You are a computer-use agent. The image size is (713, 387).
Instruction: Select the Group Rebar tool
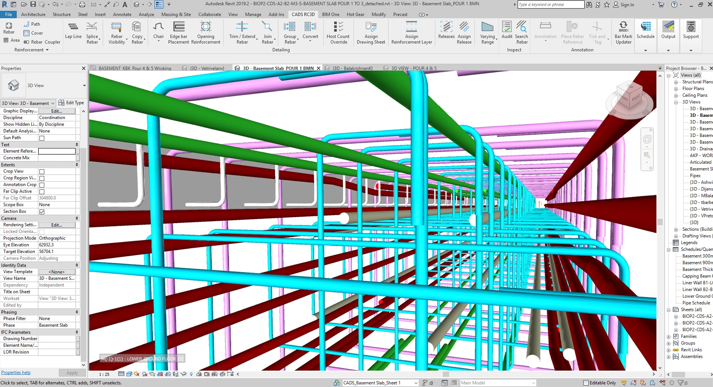(290, 33)
